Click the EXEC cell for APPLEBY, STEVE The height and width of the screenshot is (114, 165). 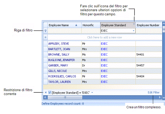pos(118,44)
